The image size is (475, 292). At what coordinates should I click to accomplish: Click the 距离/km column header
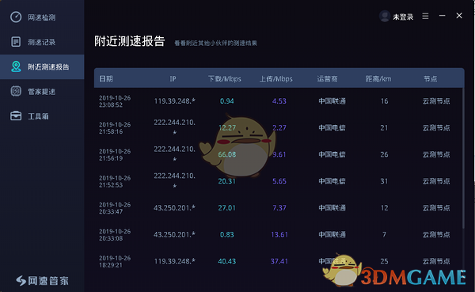[378, 79]
